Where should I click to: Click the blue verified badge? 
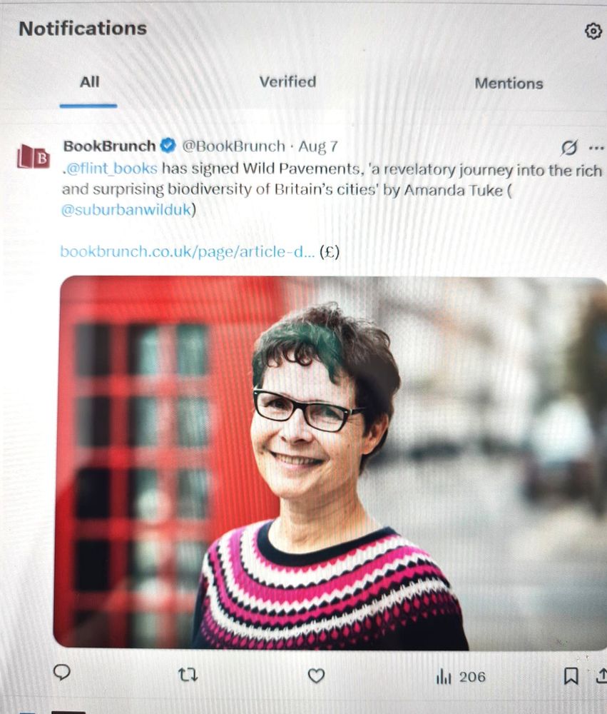[168, 146]
